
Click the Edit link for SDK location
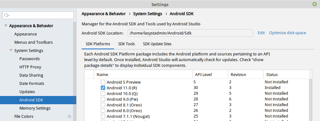point(261,33)
